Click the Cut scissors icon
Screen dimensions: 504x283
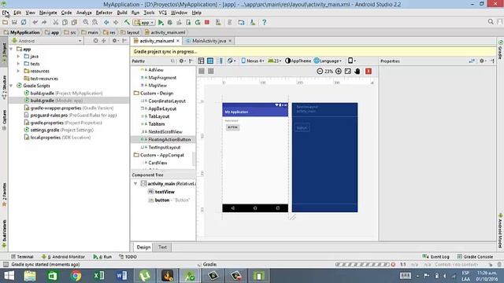click(56, 23)
